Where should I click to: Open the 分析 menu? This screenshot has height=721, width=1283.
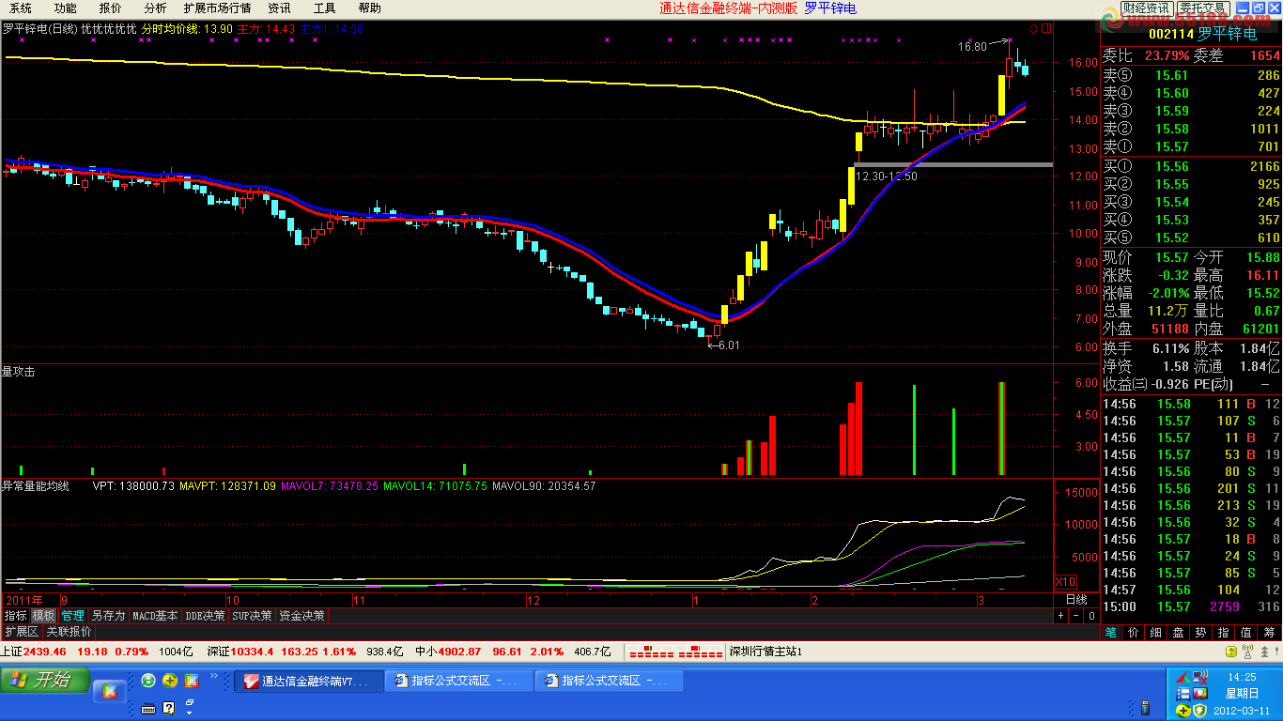155,8
